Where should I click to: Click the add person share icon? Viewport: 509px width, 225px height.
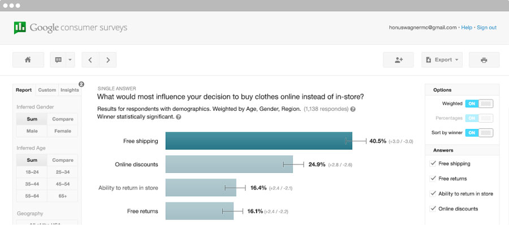coord(398,60)
